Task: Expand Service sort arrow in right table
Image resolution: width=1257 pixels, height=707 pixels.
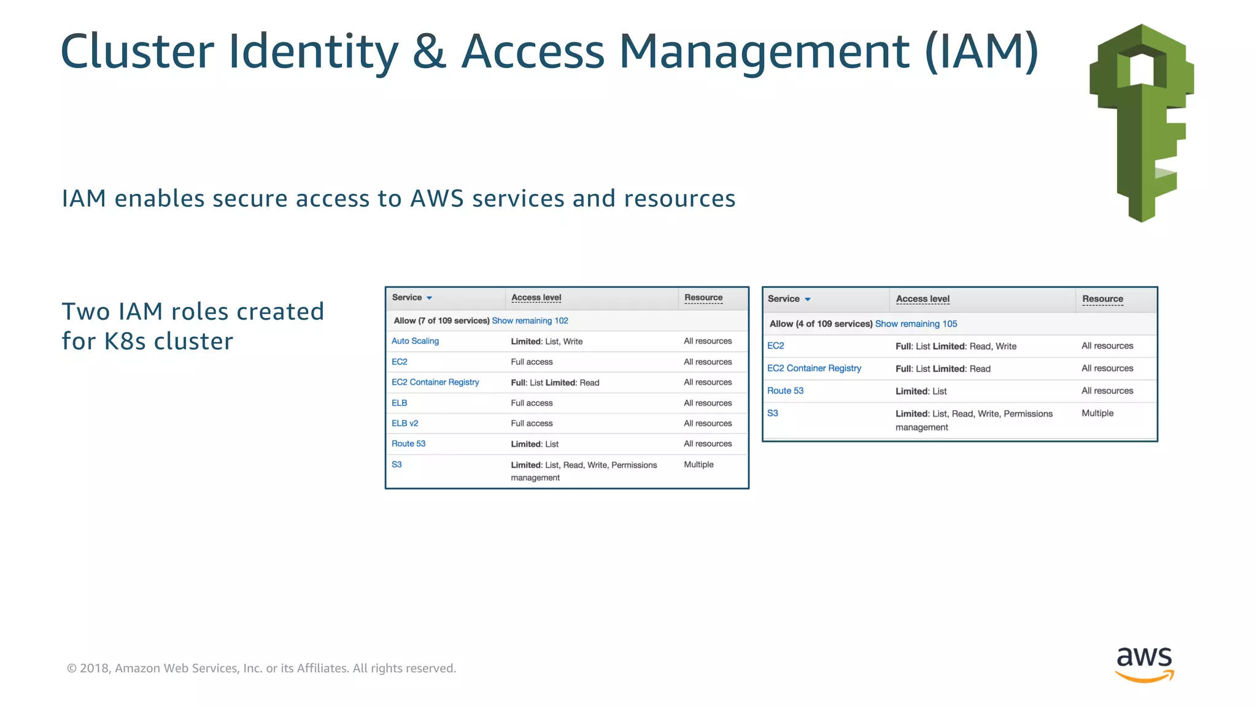Action: click(x=808, y=299)
